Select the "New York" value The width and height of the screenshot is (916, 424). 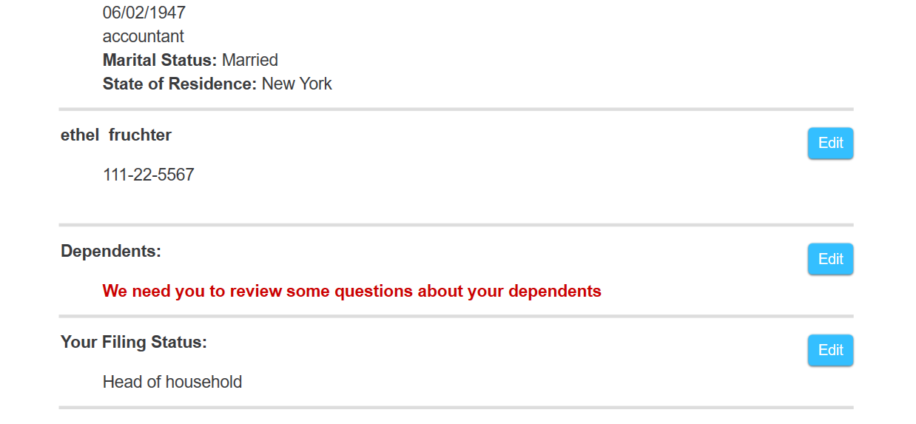[297, 84]
